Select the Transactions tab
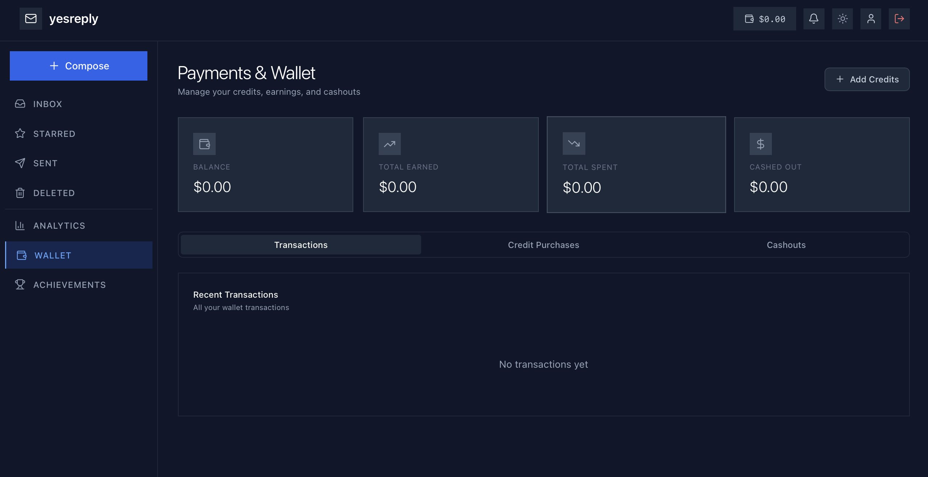 (301, 245)
